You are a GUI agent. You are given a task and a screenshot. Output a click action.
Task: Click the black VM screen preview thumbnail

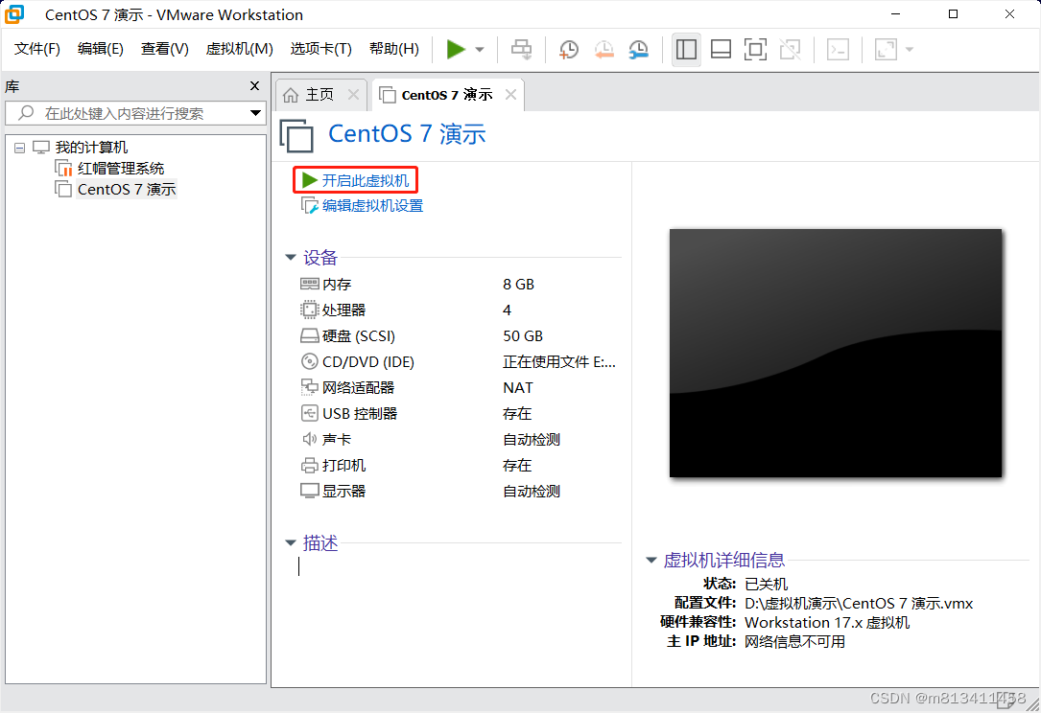pyautogui.click(x=835, y=353)
